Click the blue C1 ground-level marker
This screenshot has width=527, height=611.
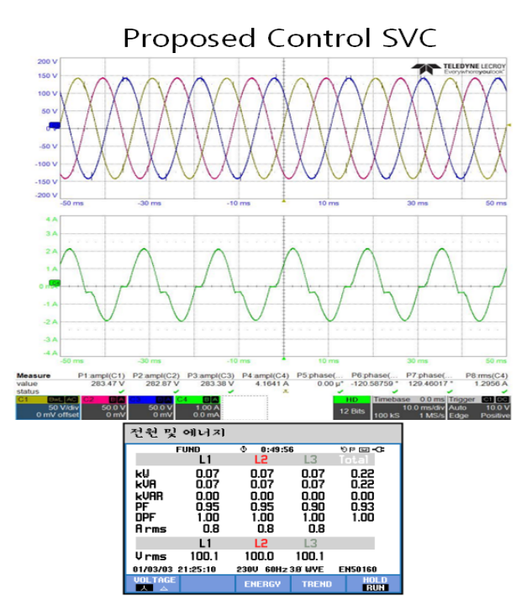point(54,125)
